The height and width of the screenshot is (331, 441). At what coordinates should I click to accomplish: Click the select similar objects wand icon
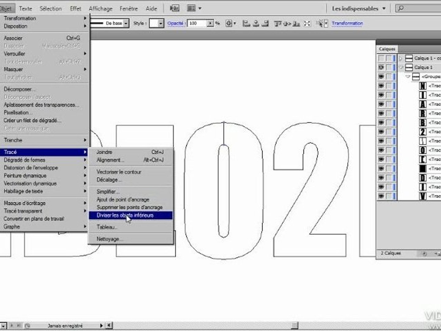[x=320, y=23]
